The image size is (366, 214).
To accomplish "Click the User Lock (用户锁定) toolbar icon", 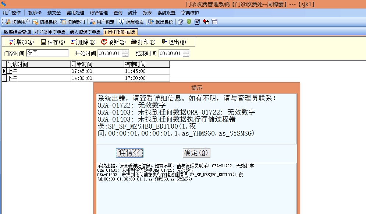I will 92,22.
